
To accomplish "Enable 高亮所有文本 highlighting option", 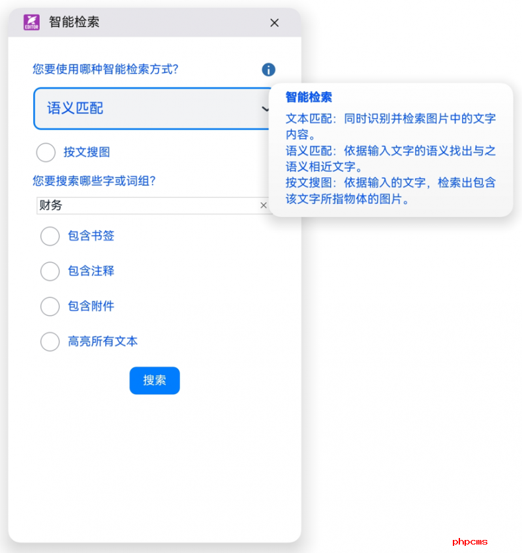I will pos(50,342).
